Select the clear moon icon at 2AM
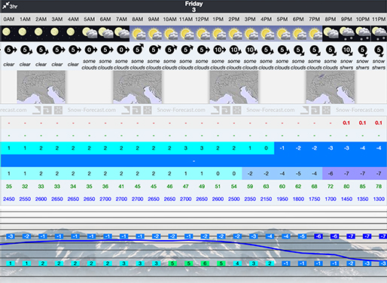The height and width of the screenshot is (283, 387). click(x=38, y=32)
